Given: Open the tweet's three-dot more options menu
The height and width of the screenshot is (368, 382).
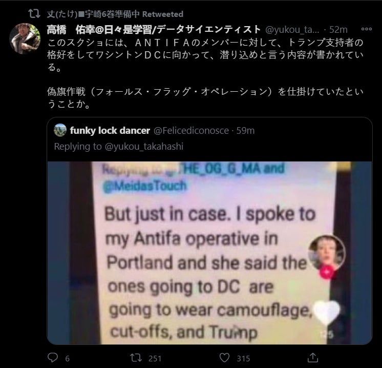Looking at the screenshot, I should click(367, 29).
